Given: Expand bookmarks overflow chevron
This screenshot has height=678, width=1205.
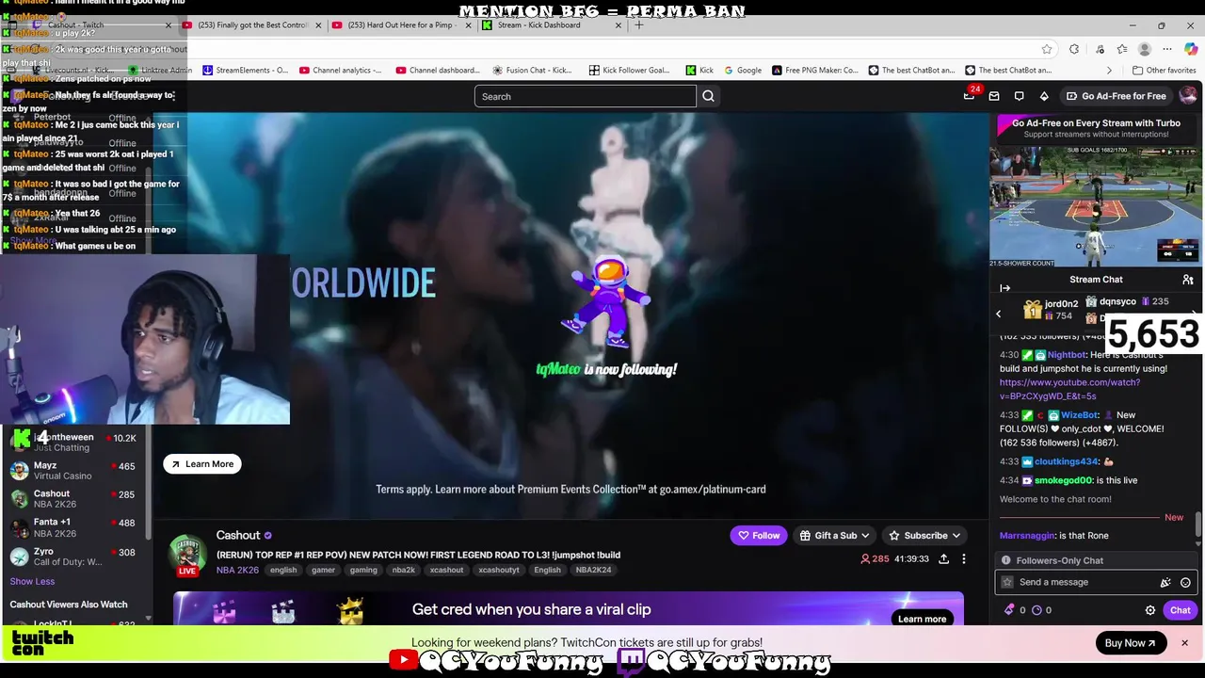Looking at the screenshot, I should [x=1109, y=70].
